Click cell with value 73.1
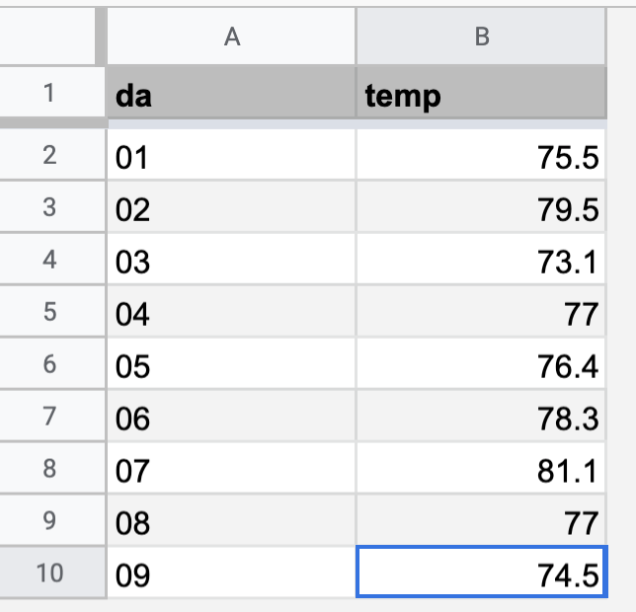The height and width of the screenshot is (612, 636). click(481, 261)
